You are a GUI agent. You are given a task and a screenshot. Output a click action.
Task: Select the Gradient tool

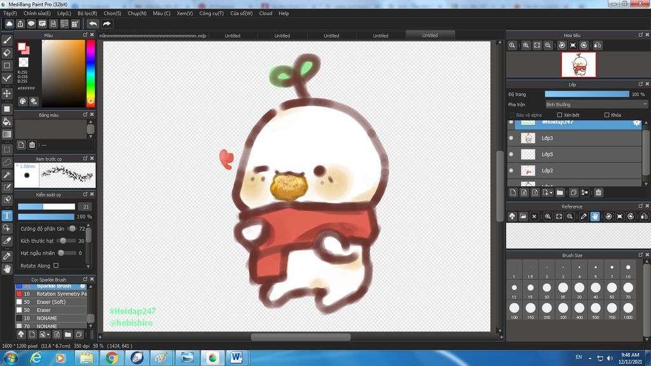(x=6, y=134)
